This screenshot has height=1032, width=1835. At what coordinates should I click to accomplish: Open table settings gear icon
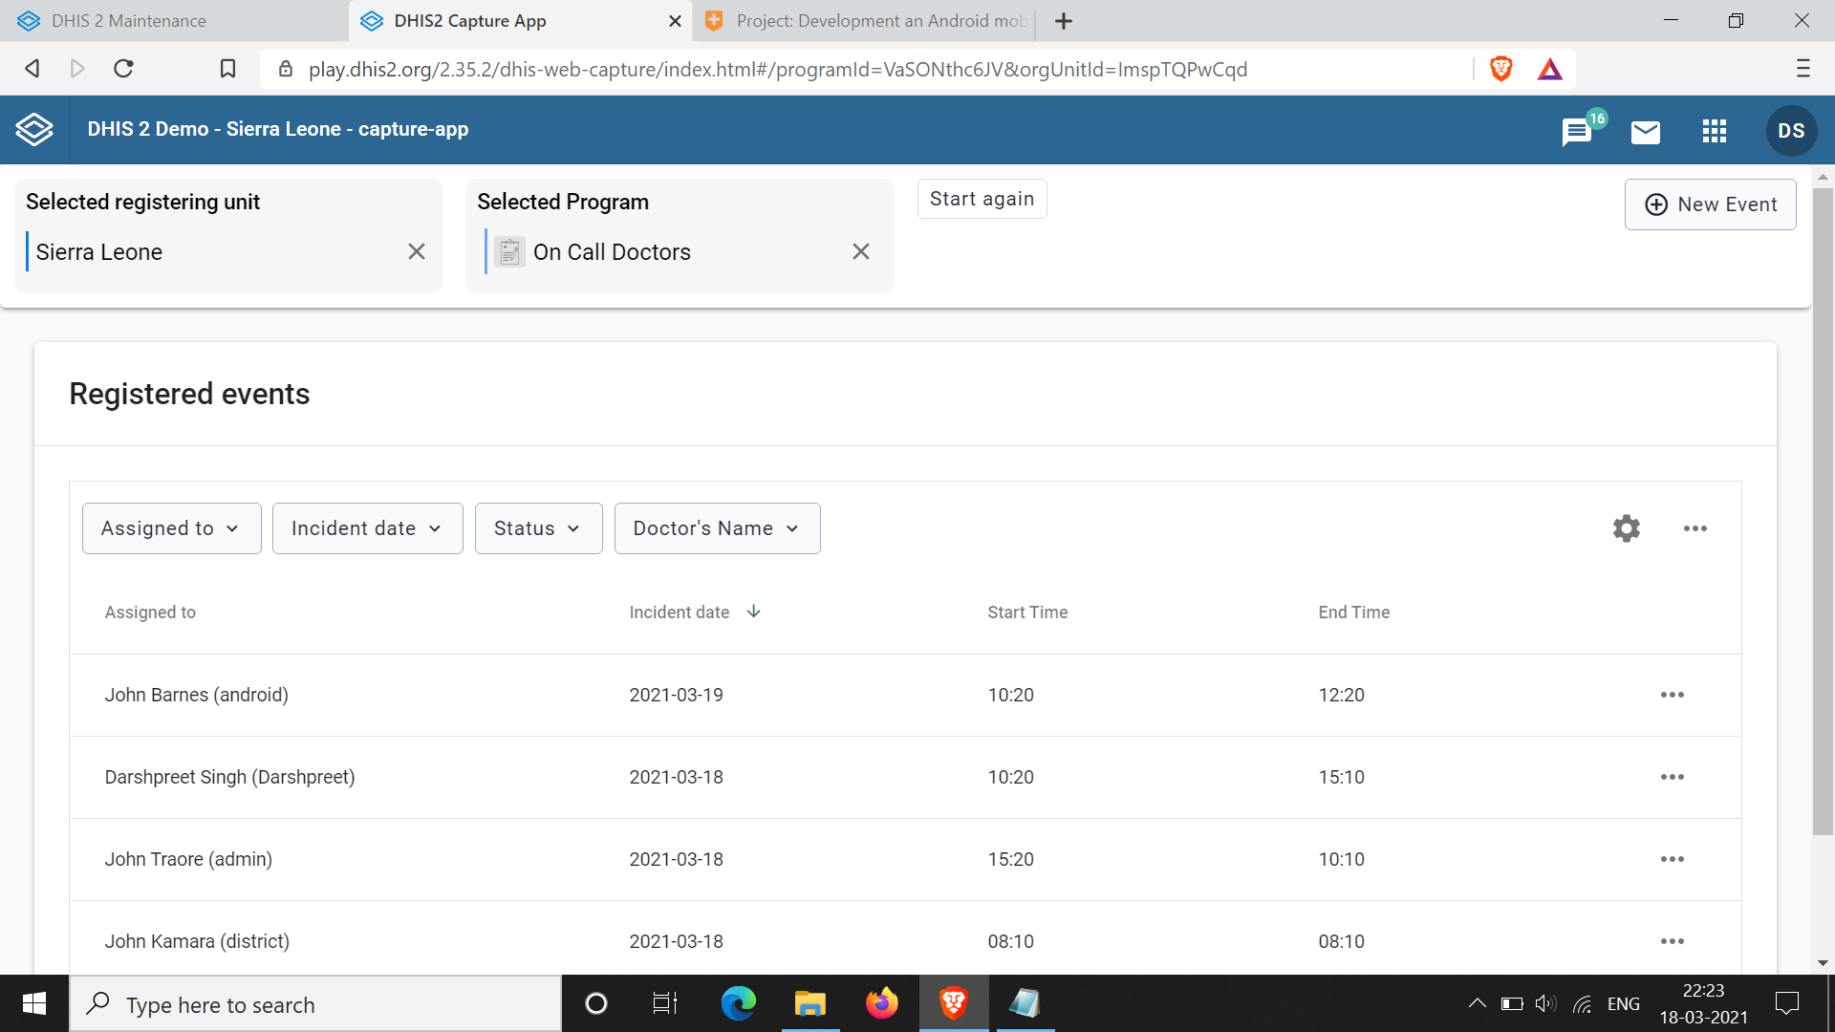pos(1626,528)
